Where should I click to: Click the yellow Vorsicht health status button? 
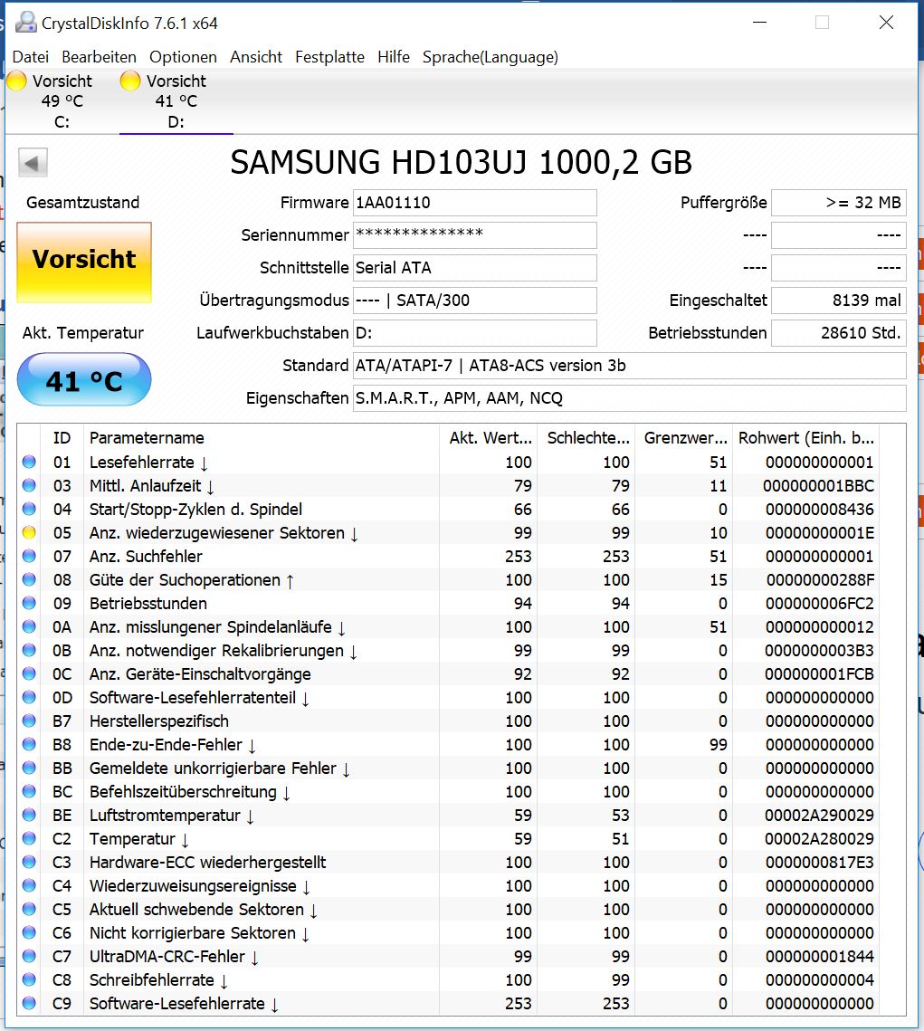coord(84,262)
